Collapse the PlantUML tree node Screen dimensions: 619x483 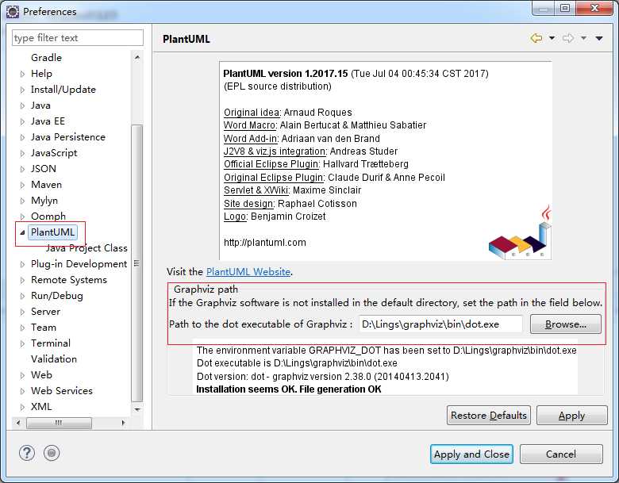click(x=22, y=232)
